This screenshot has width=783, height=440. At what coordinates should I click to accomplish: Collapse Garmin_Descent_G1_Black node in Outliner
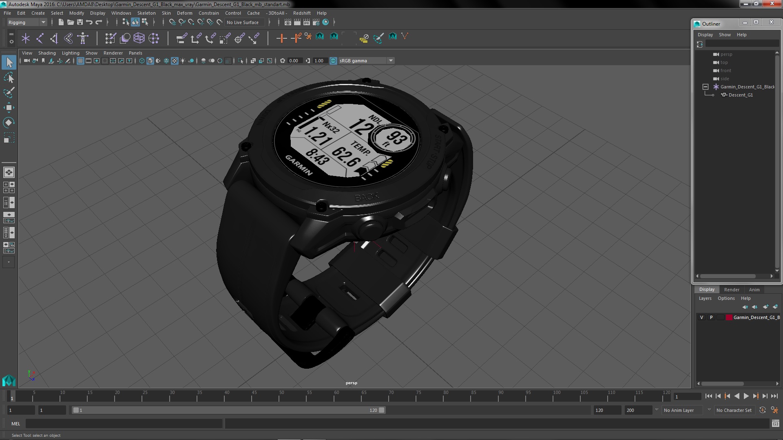click(x=706, y=87)
